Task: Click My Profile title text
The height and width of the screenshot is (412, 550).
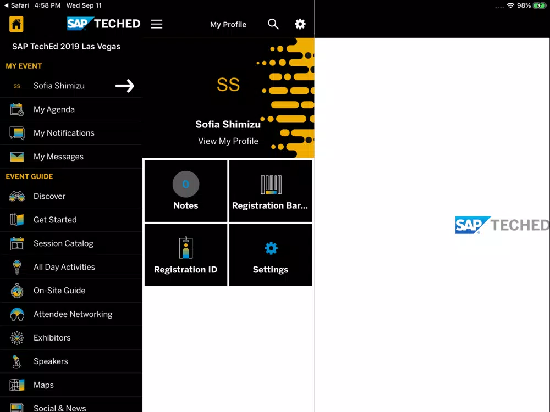Action: 228,25
